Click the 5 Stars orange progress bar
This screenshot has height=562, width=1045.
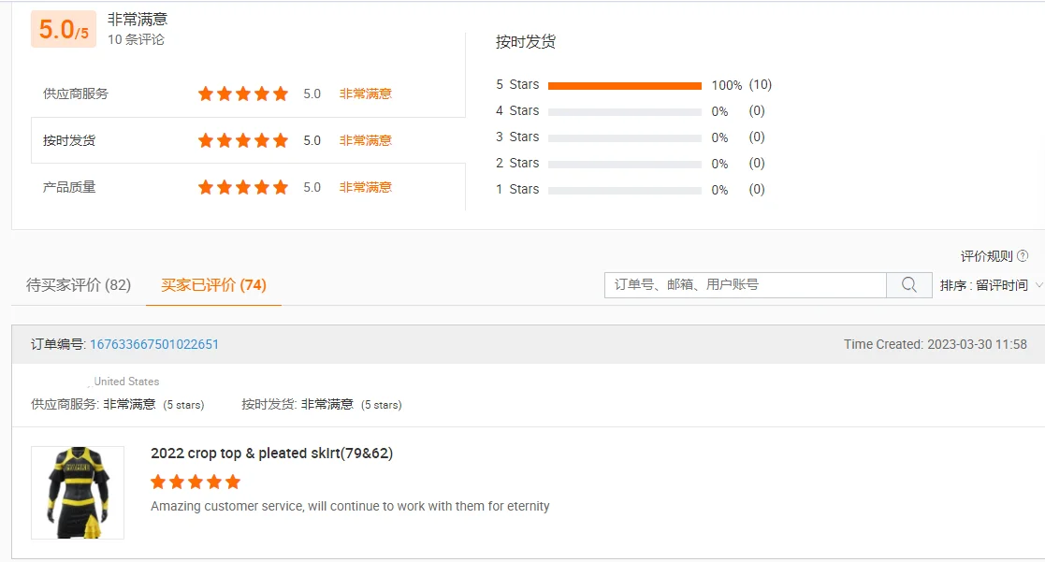click(x=624, y=85)
